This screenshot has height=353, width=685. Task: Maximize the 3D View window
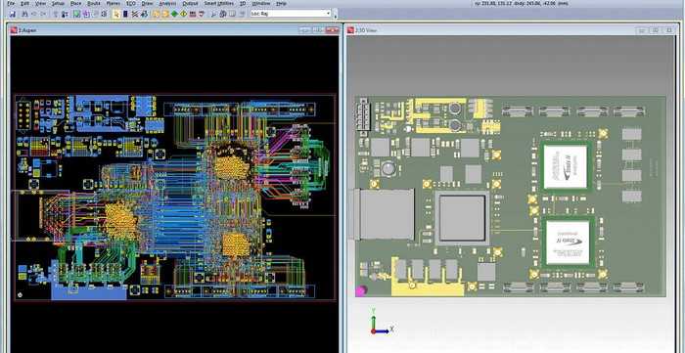656,30
